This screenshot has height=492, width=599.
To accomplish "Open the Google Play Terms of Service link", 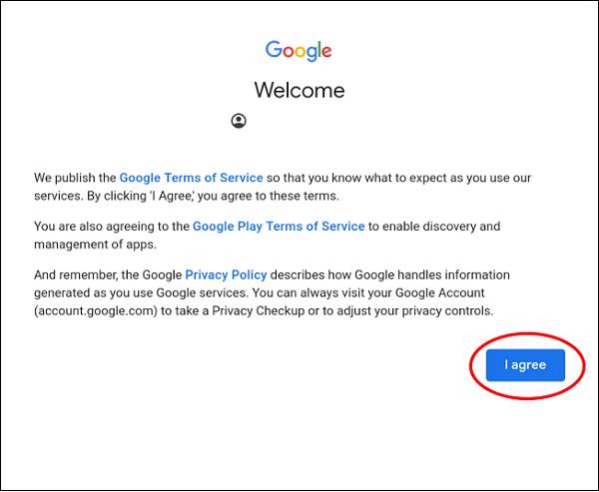I will (279, 227).
